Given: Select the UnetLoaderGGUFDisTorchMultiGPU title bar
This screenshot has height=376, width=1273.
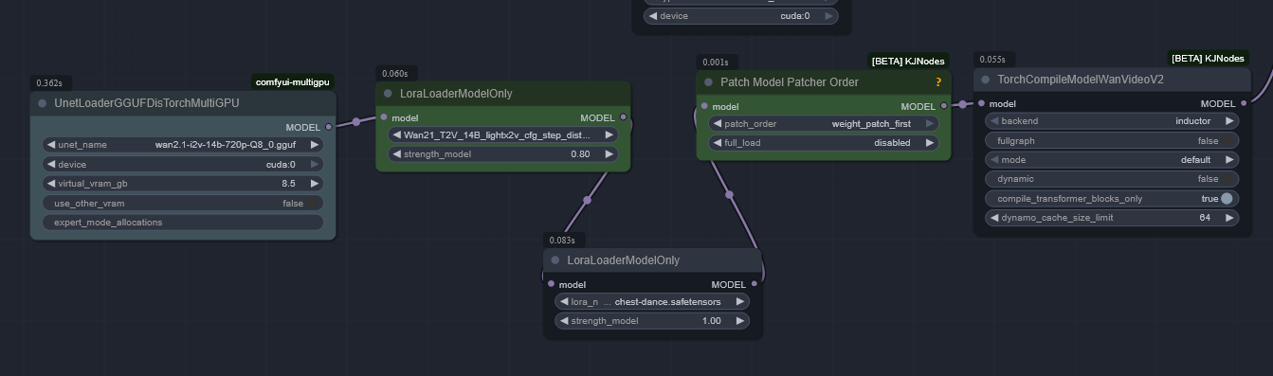Looking at the screenshot, I should (x=183, y=103).
